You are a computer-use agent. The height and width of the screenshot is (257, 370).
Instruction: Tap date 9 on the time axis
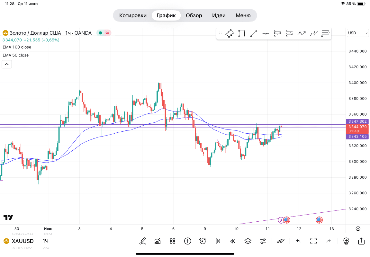(x=205, y=229)
